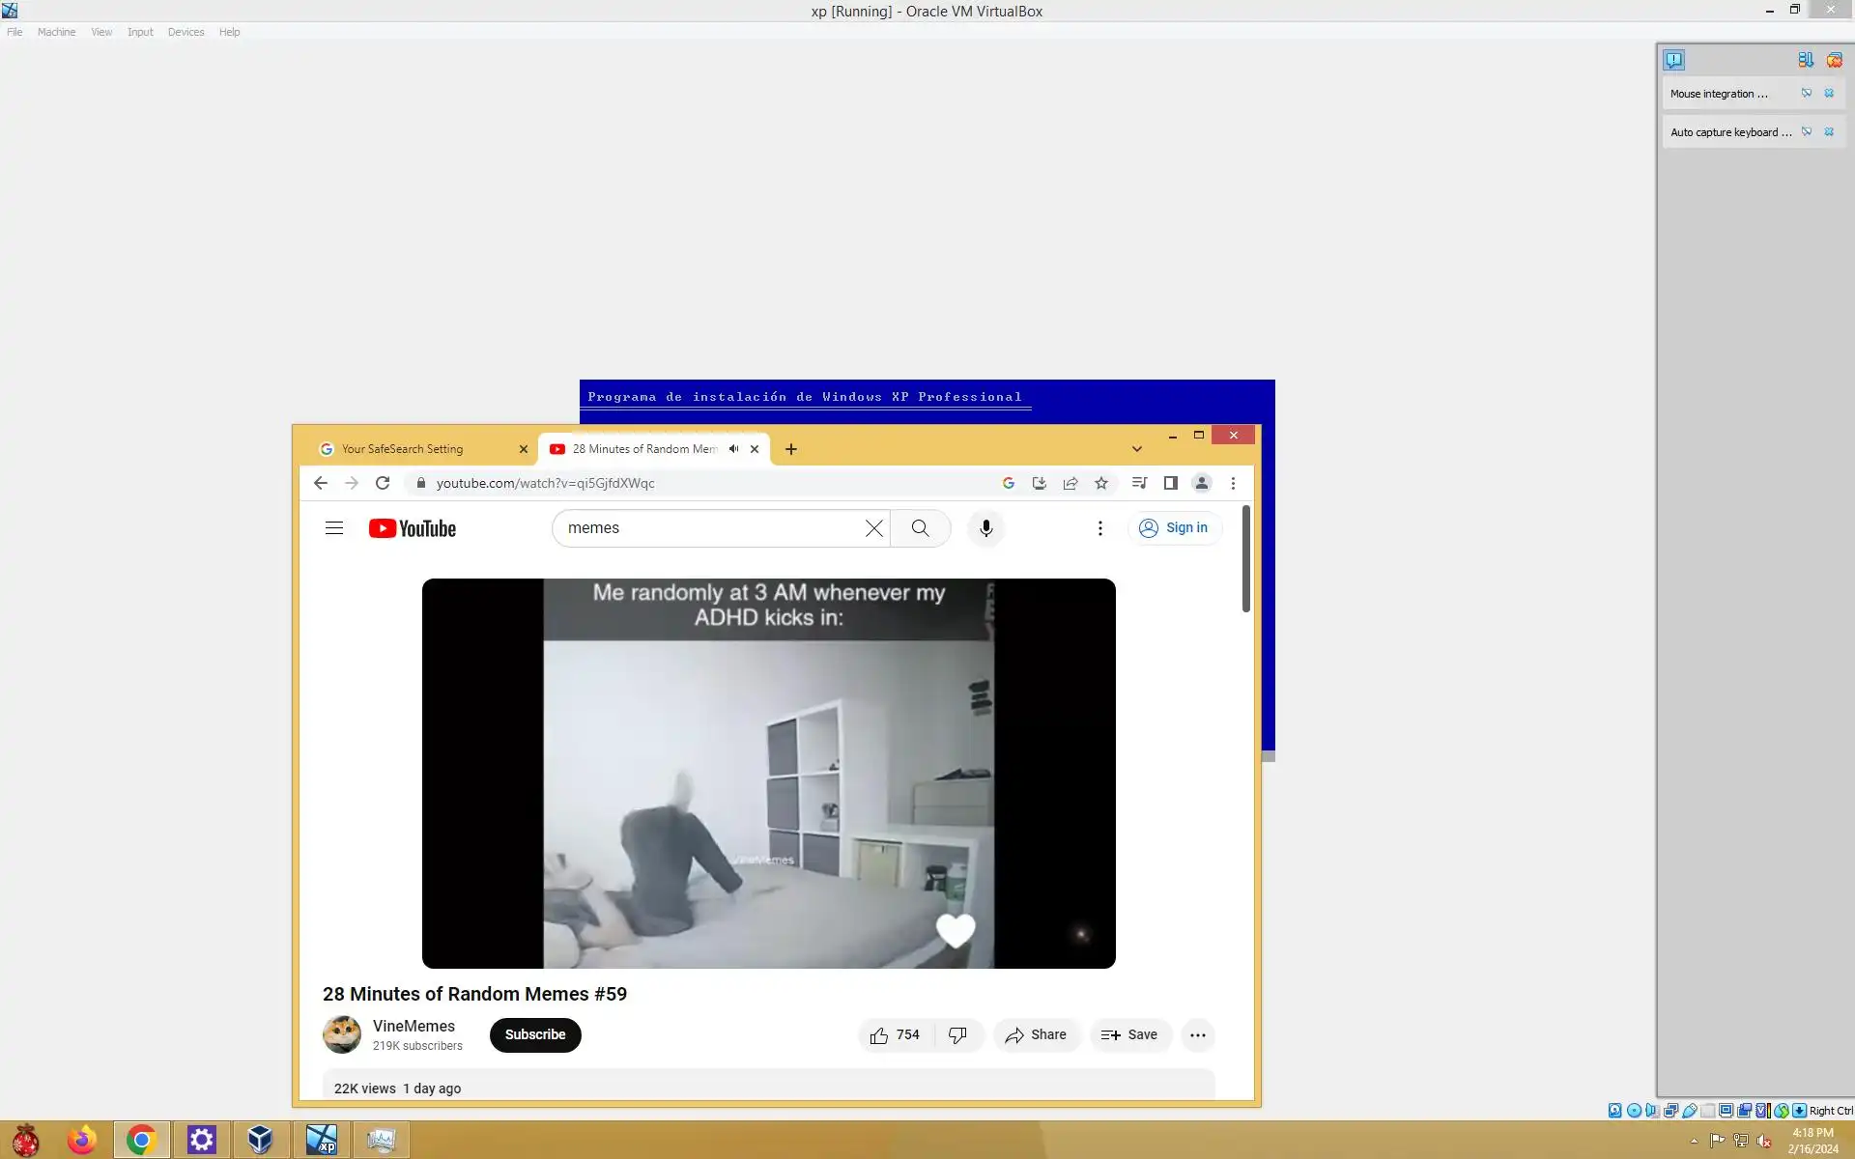This screenshot has width=1855, height=1159.
Task: Open Firefox from the taskbar
Action: pyautogui.click(x=82, y=1140)
